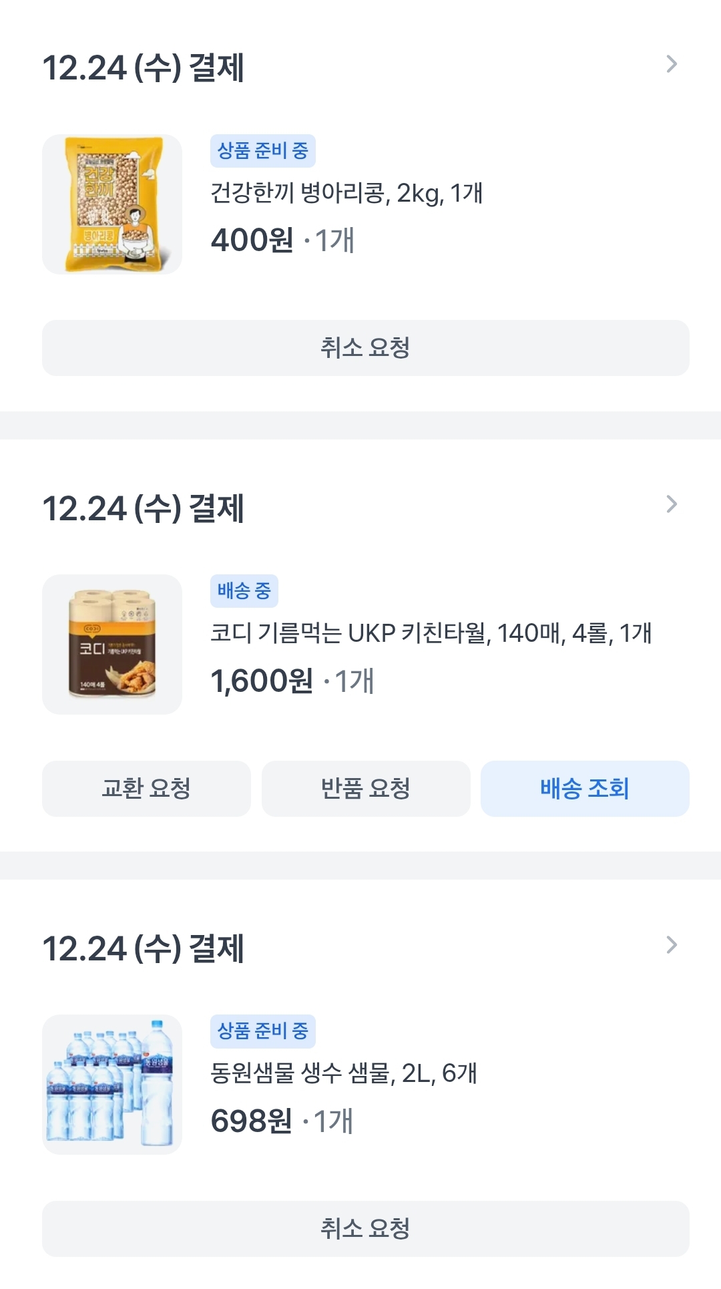Screen dimensions: 721x1289
Task: Track delivery with 배송 조회 button
Action: point(585,789)
